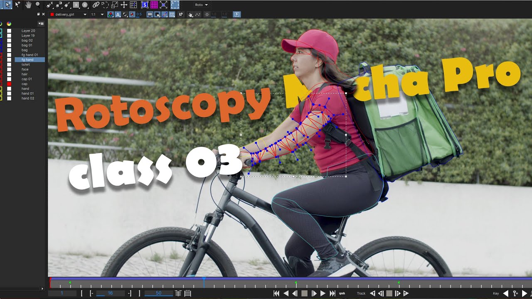Click the mesh grid tool icon
The height and width of the screenshot is (299, 532).
tap(133, 5)
